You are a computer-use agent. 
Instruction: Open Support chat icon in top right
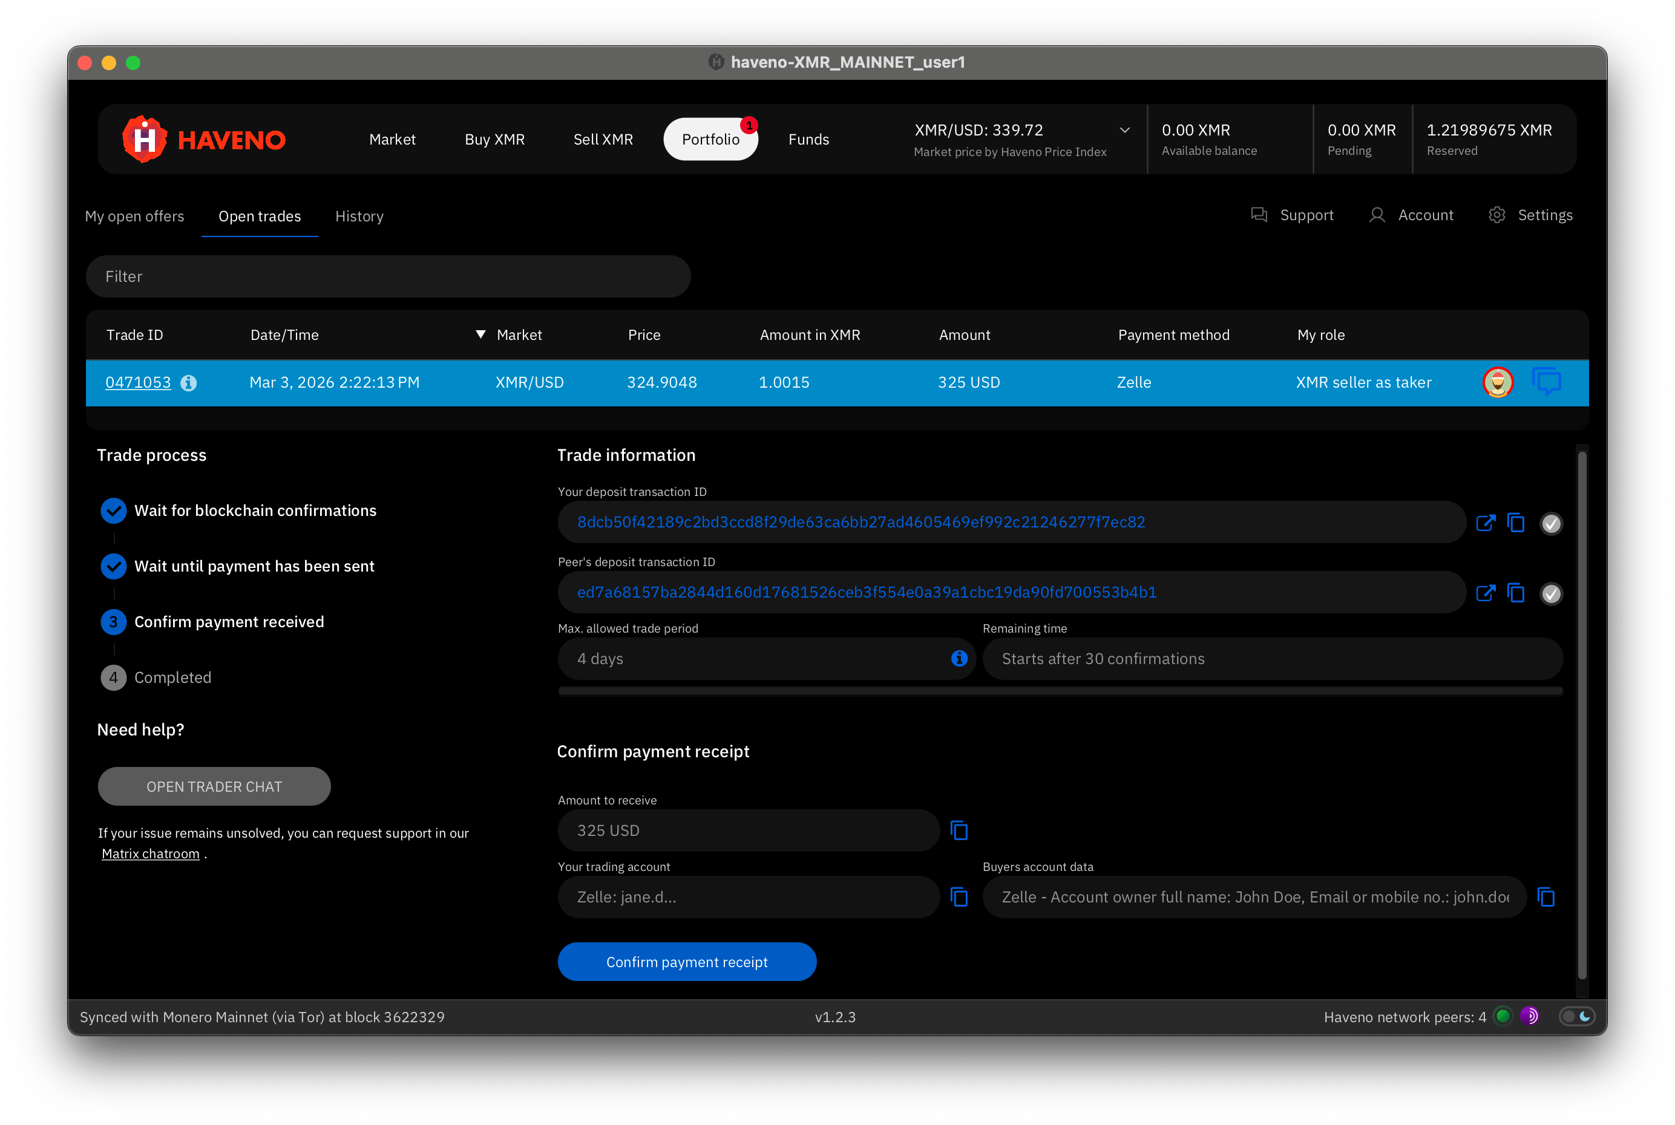[1260, 215]
